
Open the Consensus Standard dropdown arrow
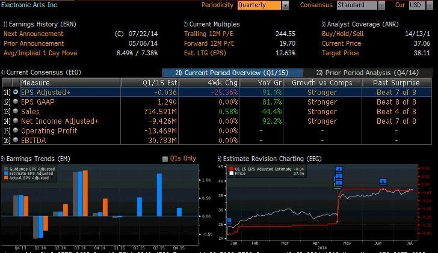coord(381,5)
